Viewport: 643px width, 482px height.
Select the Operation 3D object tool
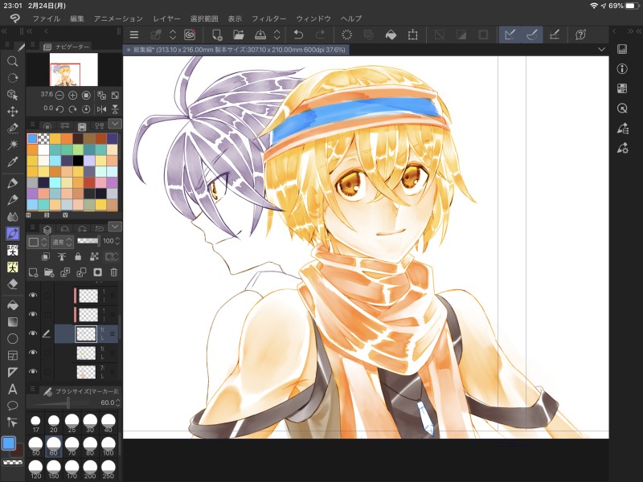tap(13, 95)
